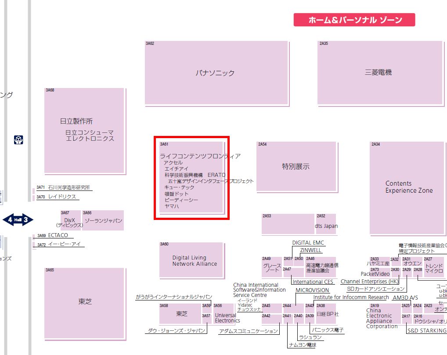The height and width of the screenshot is (355, 447).
Task: Select the small 東芝 booth 3A58
Action: pos(180,314)
